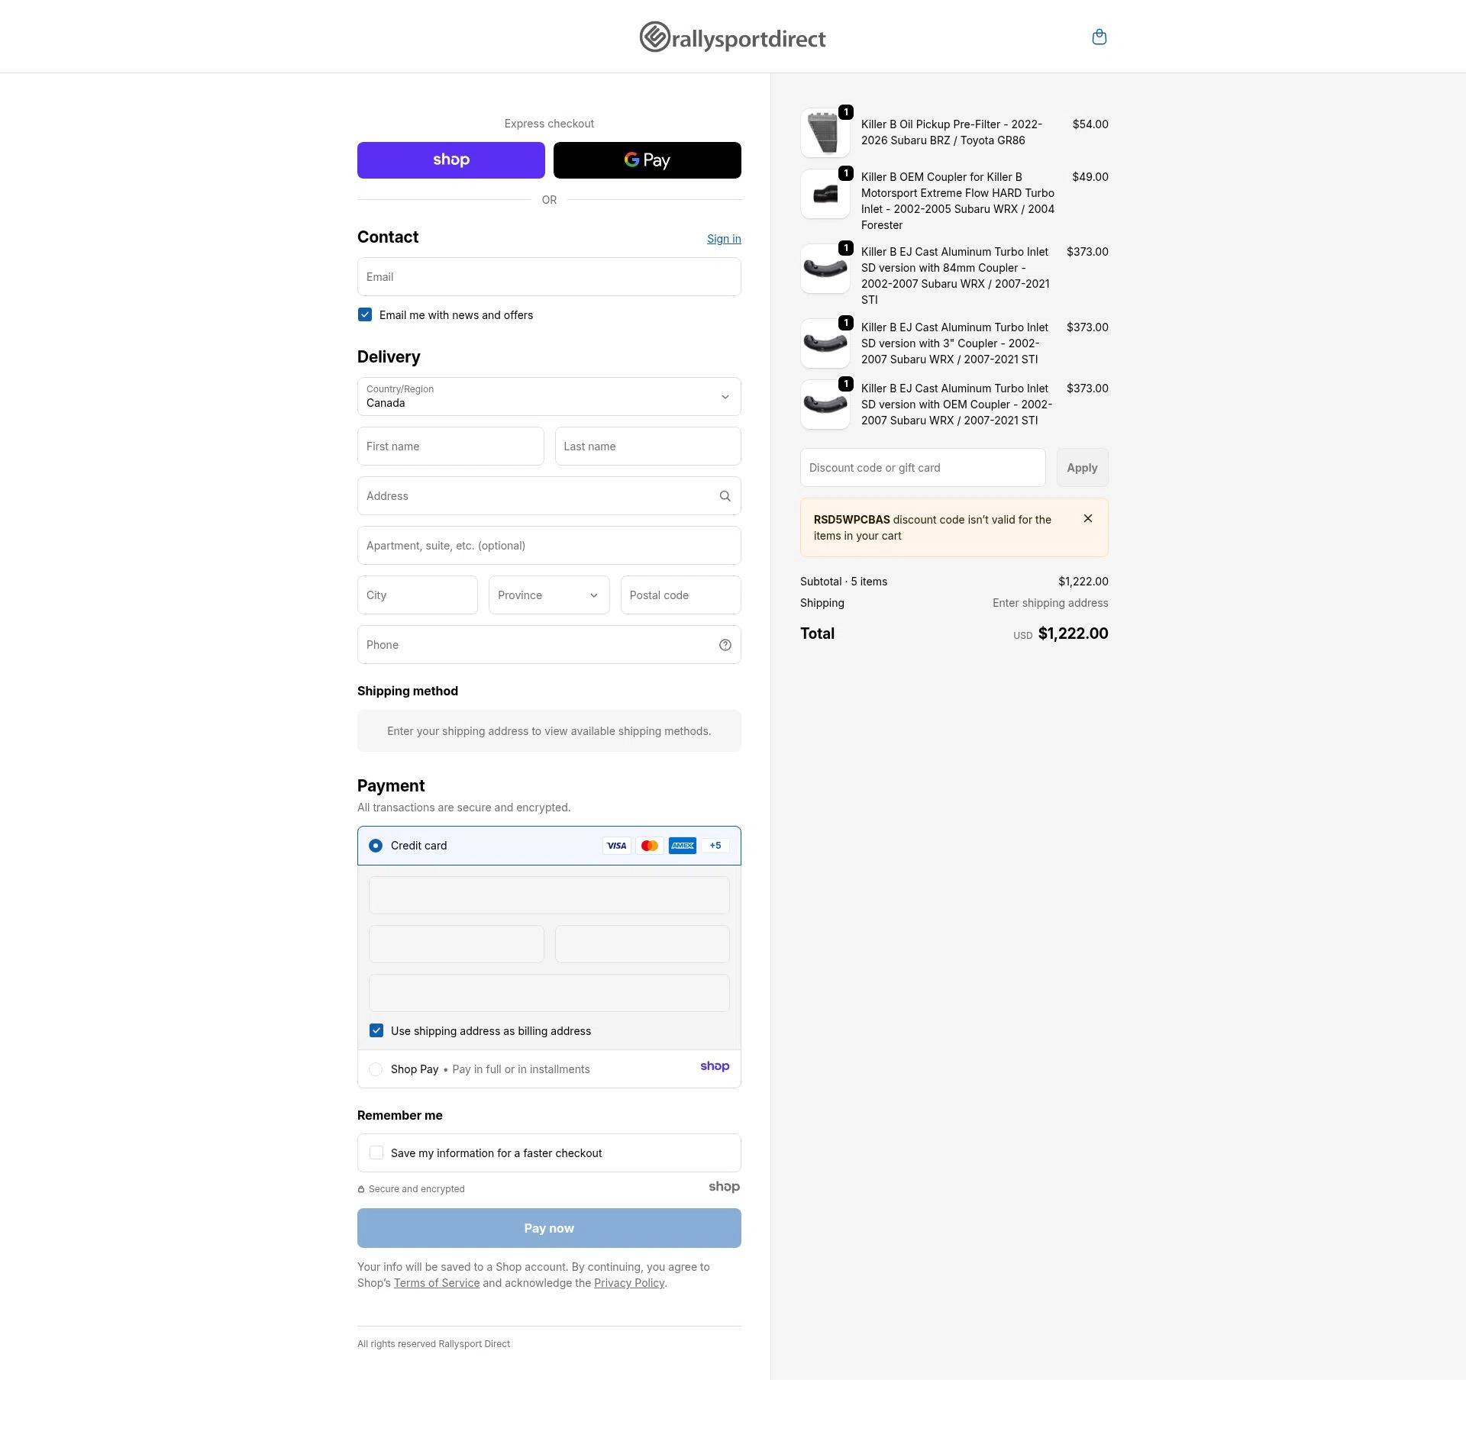Image resolution: width=1466 pixels, height=1441 pixels.
Task: Click the rallysportdirect logo
Action: pos(732,37)
